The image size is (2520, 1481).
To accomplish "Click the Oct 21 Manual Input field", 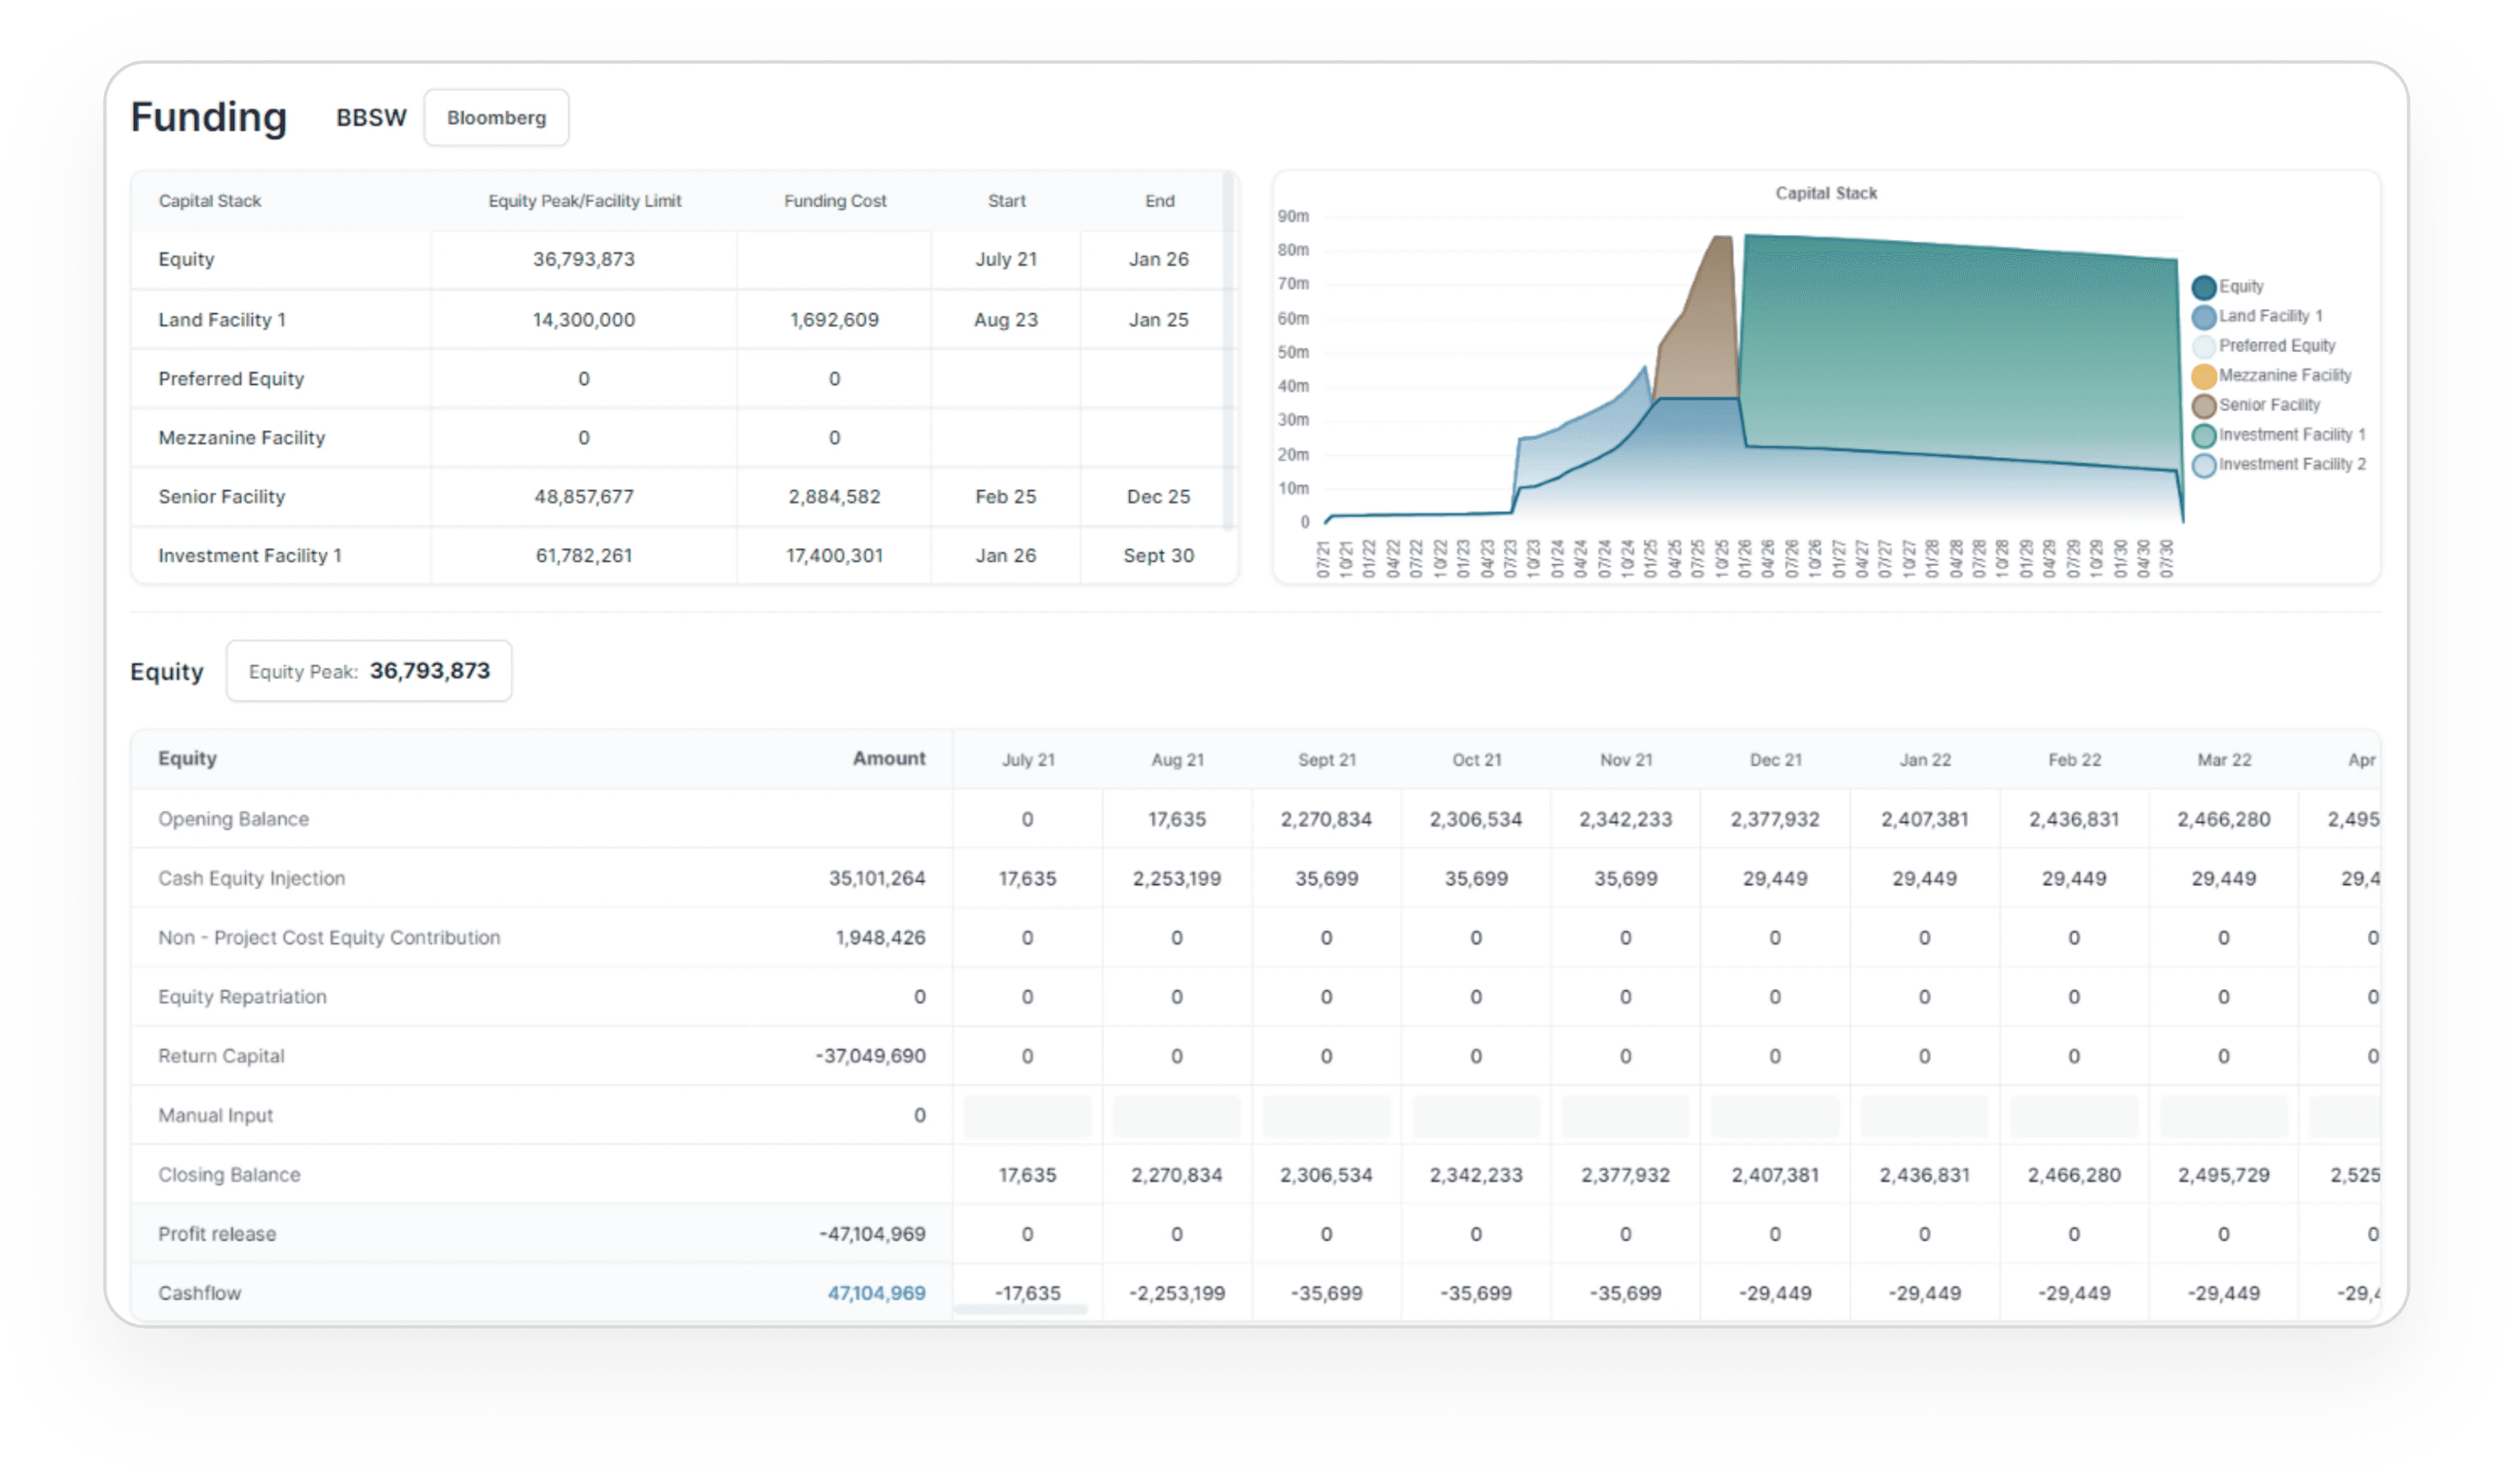I will (x=1476, y=1116).
